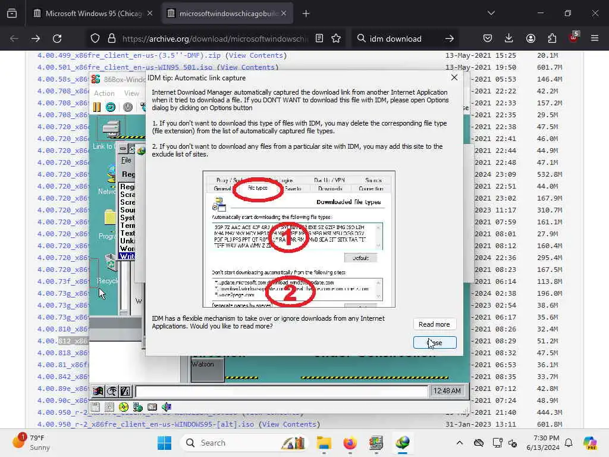This screenshot has width=609, height=457.
Task: Click the eye icon in emulated Chicago taskbar
Action: click(112, 392)
